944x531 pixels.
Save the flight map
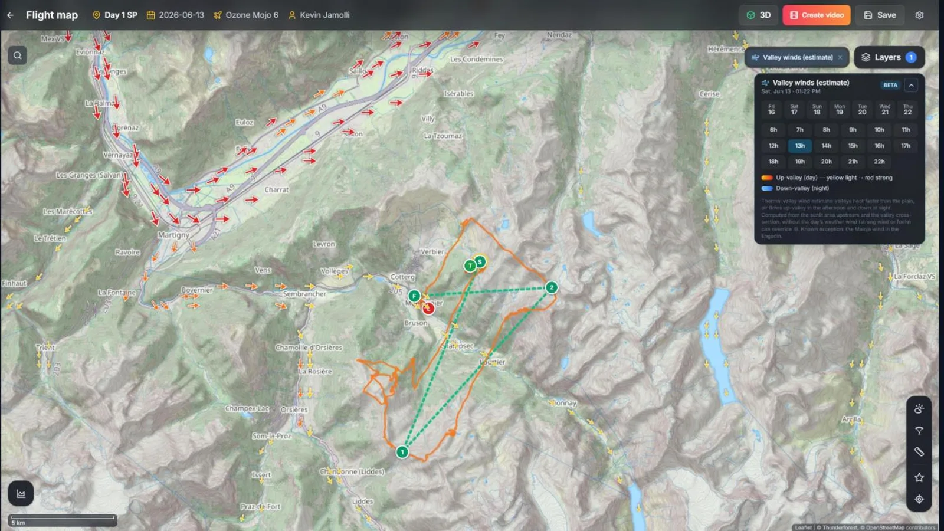tap(880, 15)
